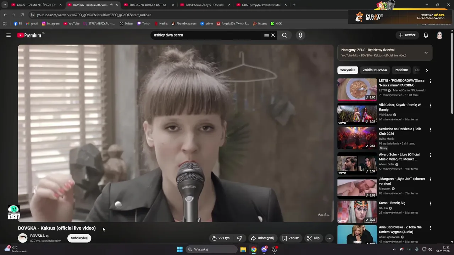Select the Wszystkie filter chip
The width and height of the screenshot is (454, 255).
pos(348,70)
